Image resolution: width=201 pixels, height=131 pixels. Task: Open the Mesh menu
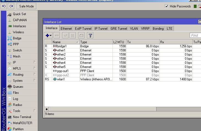click(22, 56)
